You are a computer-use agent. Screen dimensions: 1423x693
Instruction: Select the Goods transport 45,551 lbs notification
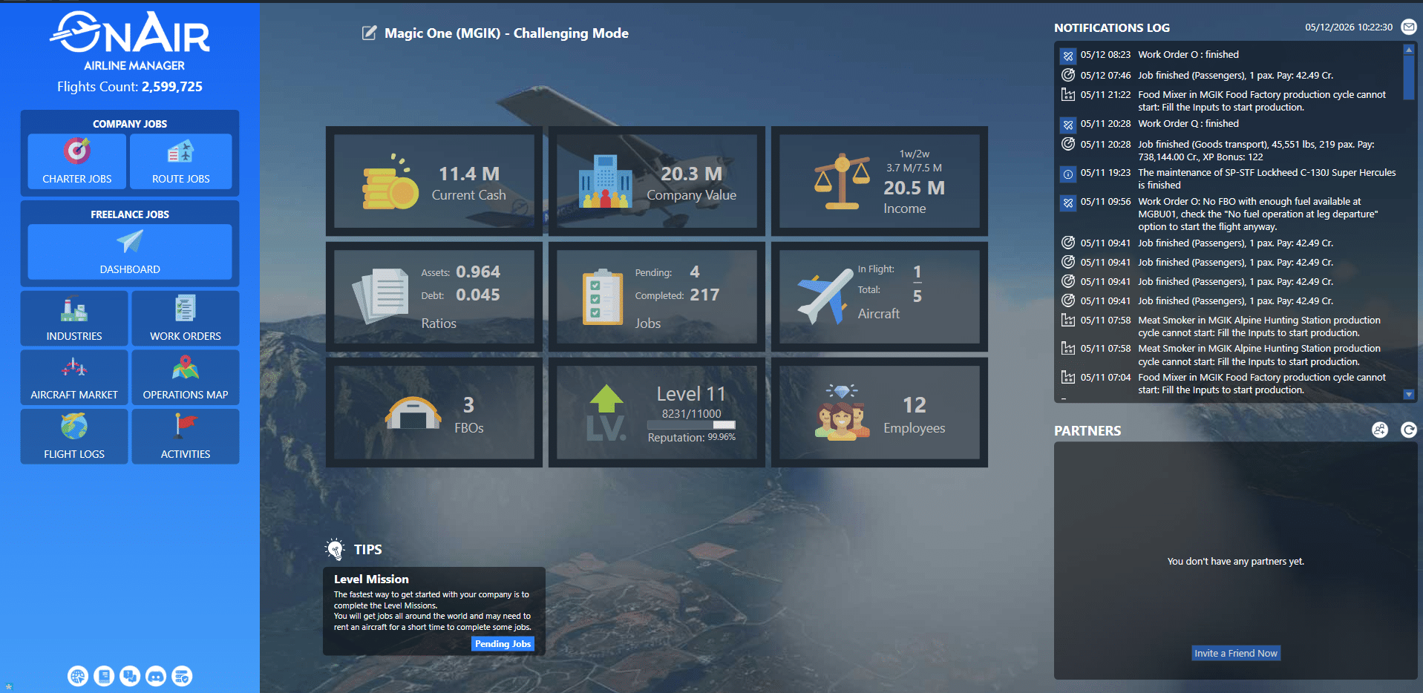click(x=1256, y=151)
